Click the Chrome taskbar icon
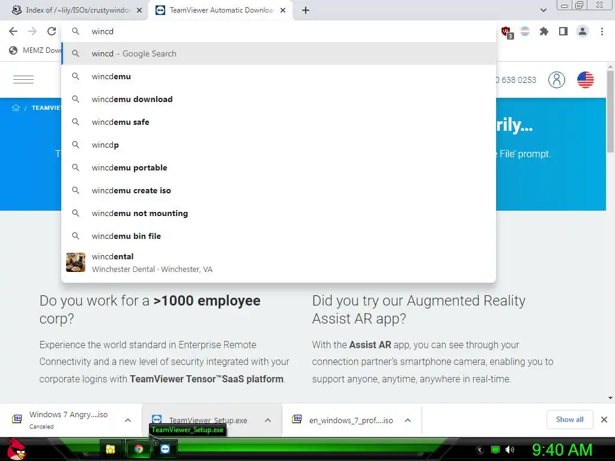Image resolution: width=615 pixels, height=461 pixels. point(138,449)
